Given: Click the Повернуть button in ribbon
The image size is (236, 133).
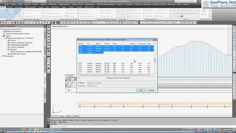Looking at the screenshot, I should pyautogui.click(x=147, y=10).
